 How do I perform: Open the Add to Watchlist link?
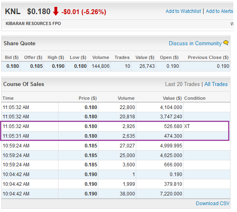pos(183,11)
